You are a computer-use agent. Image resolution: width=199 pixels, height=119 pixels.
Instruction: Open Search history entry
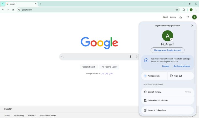click(x=154, y=92)
